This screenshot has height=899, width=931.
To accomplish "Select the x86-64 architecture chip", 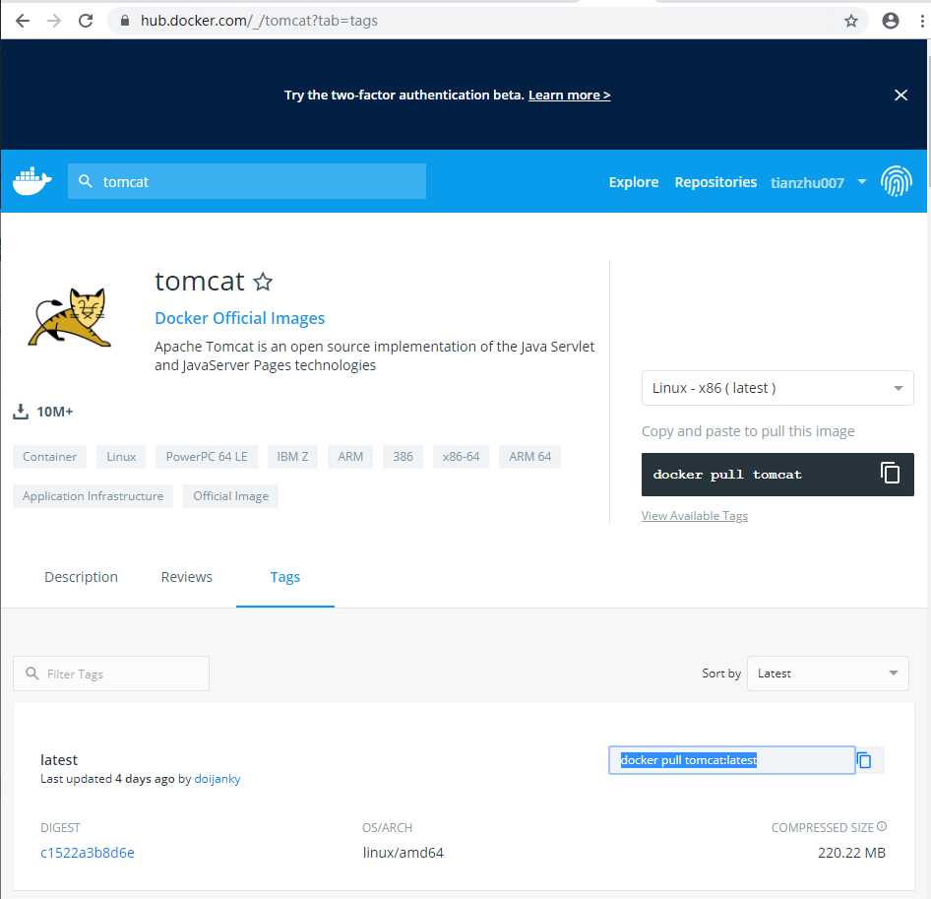I will click(461, 456).
